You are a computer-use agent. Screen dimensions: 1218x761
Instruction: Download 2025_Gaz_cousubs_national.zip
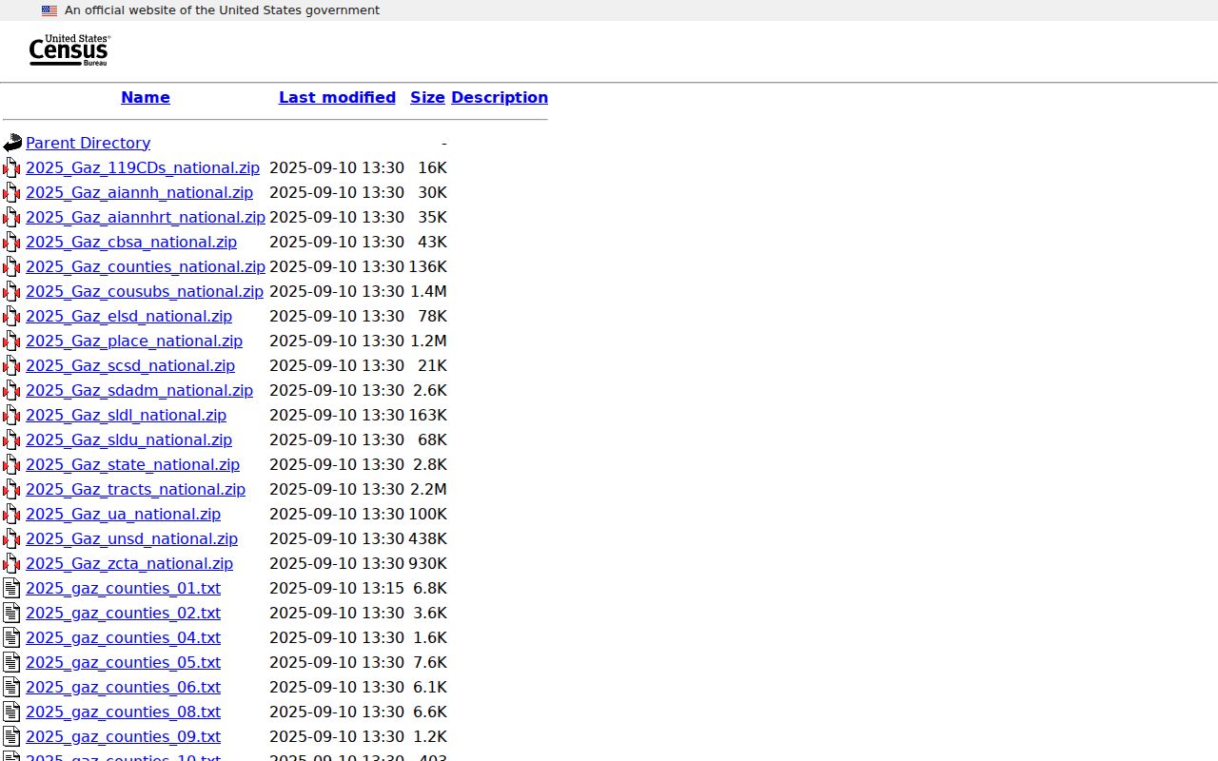(145, 291)
